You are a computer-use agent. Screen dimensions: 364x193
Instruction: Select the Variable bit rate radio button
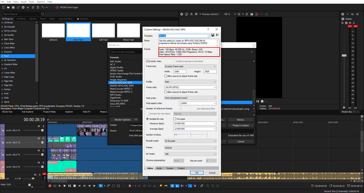147,119
